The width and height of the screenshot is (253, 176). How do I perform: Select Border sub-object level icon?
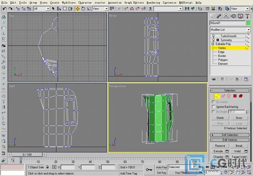point(228,96)
